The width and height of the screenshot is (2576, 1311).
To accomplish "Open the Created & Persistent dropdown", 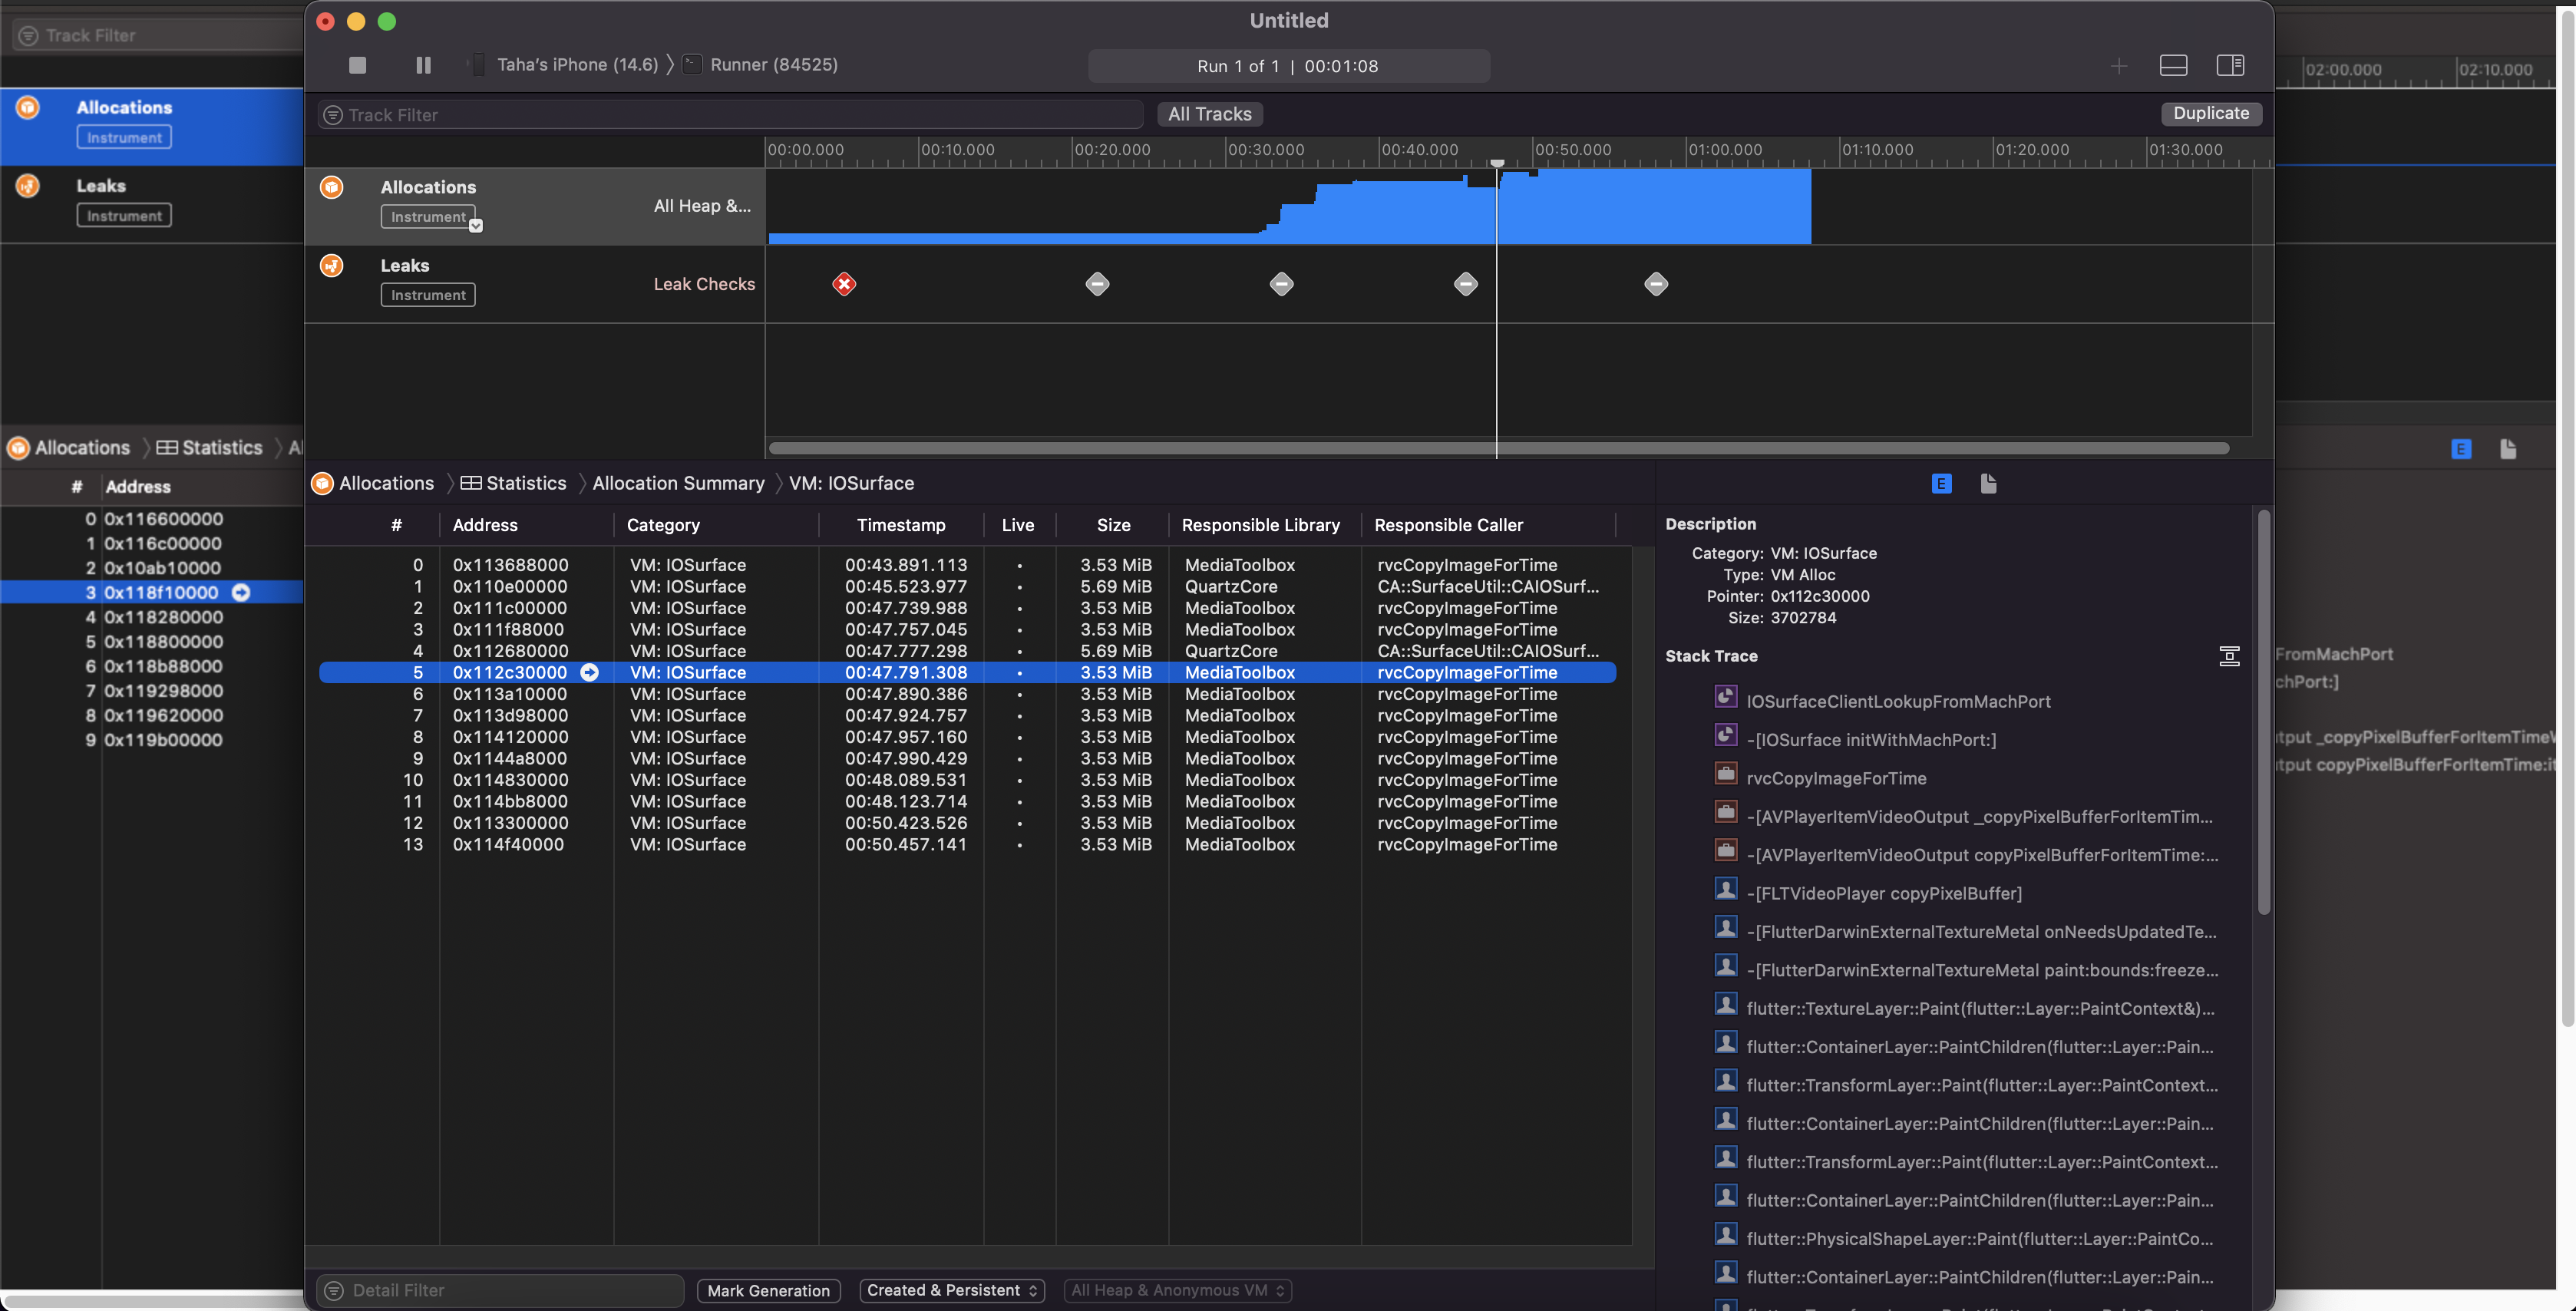I will coord(950,1290).
